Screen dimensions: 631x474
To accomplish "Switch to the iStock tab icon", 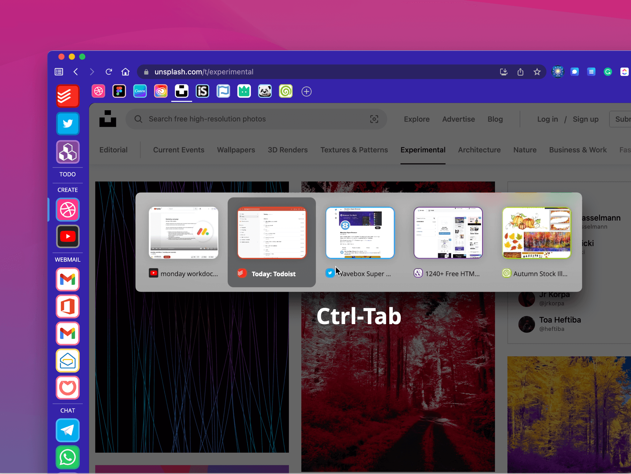I will (202, 91).
